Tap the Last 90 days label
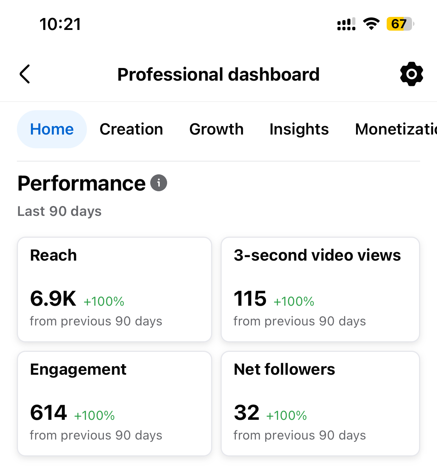Image resolution: width=437 pixels, height=467 pixels. (59, 211)
